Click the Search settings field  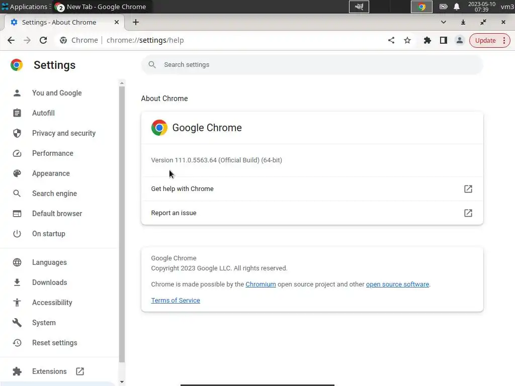(x=312, y=65)
